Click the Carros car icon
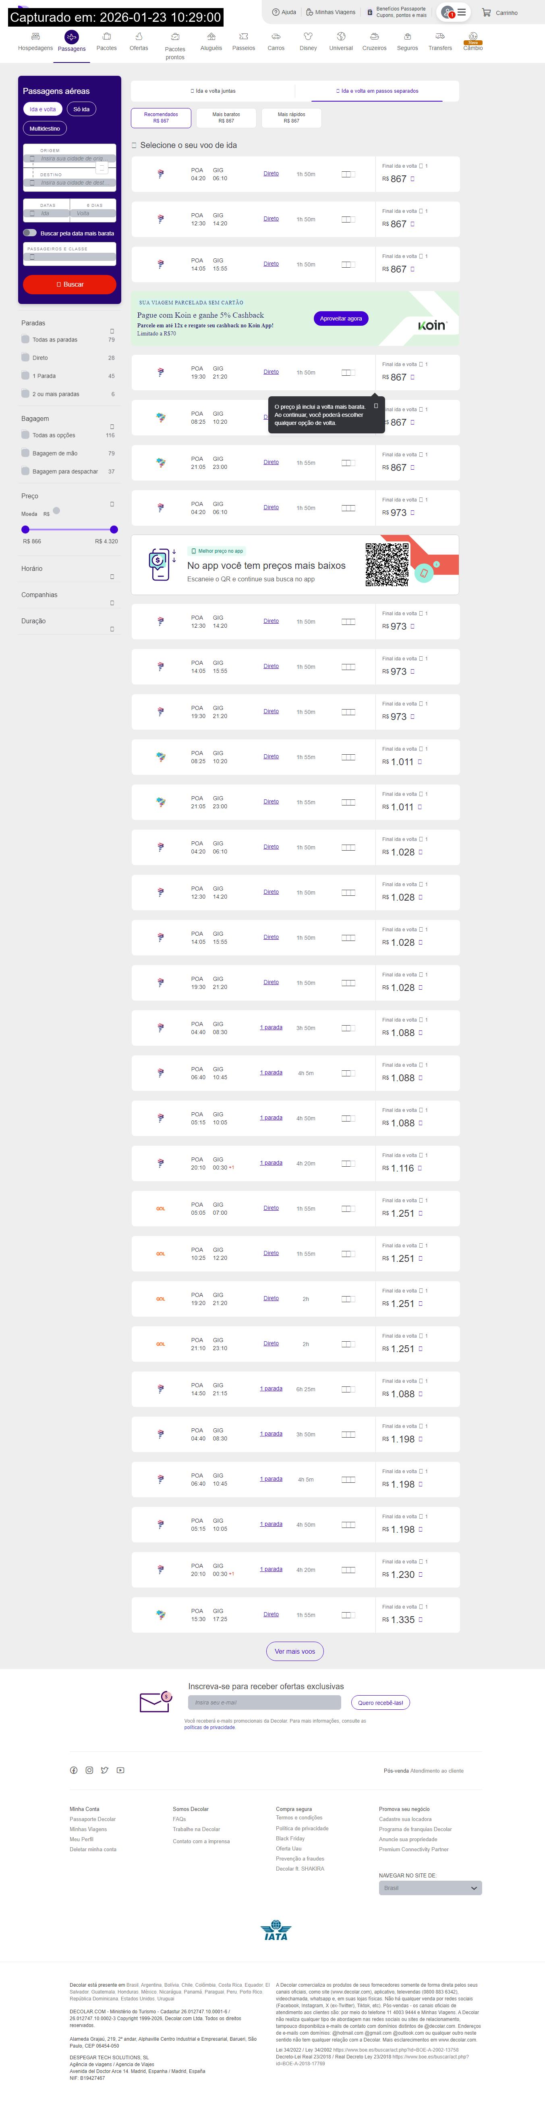 tap(276, 37)
